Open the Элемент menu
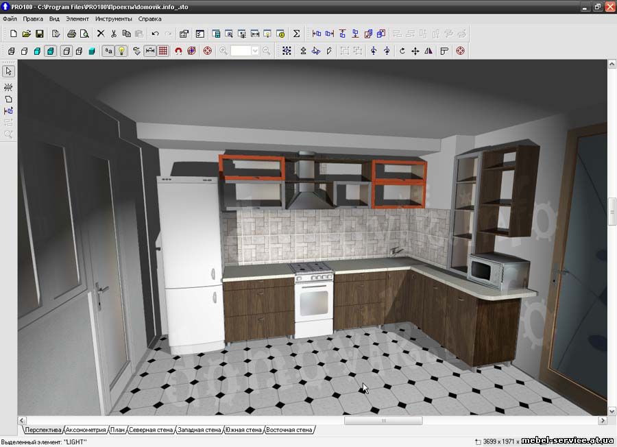Screen dimensions: 617x447 (77, 19)
